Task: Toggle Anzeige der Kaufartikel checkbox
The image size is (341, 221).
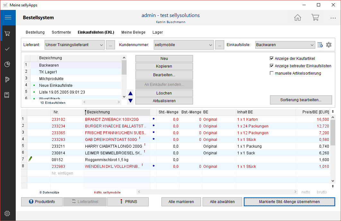Action: point(272,59)
